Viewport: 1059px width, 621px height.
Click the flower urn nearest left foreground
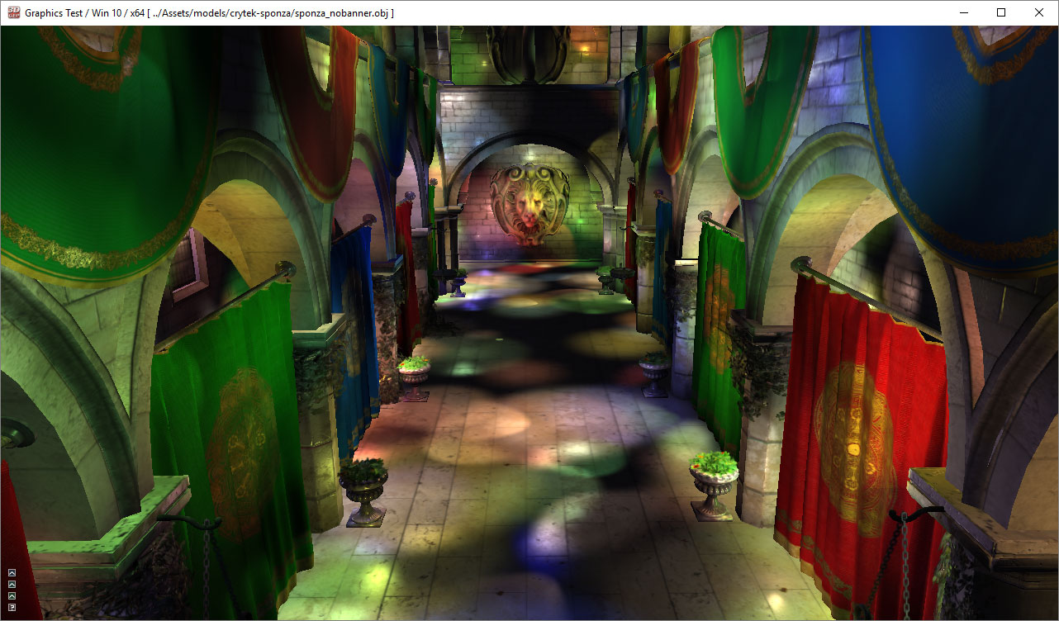coord(363,492)
